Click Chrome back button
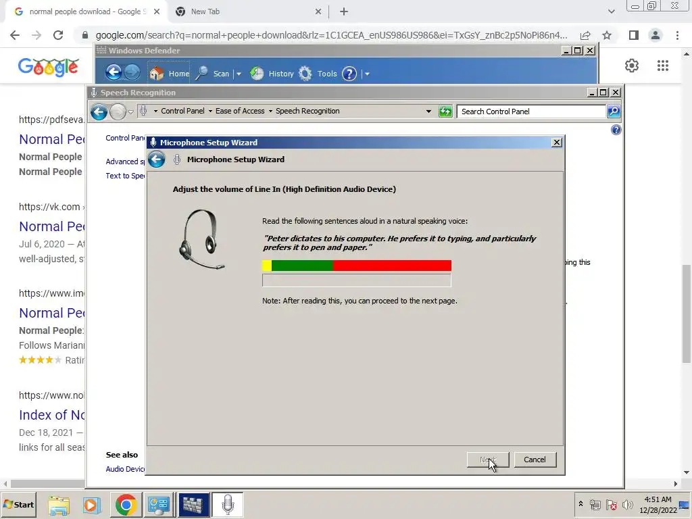Image resolution: width=692 pixels, height=519 pixels. click(15, 35)
